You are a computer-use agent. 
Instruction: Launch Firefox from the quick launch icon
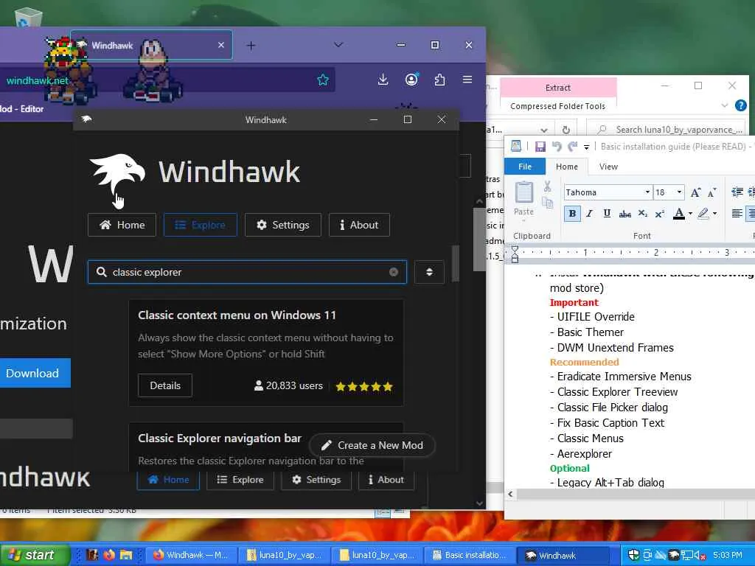(109, 555)
